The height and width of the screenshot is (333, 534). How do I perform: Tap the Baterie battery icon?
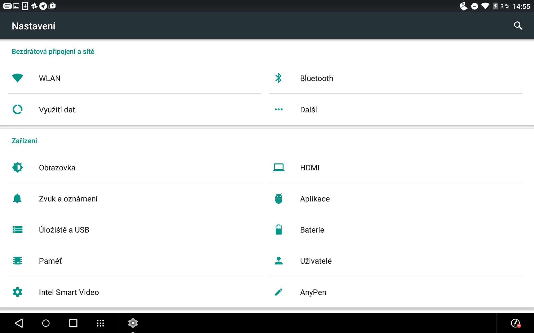pos(278,230)
